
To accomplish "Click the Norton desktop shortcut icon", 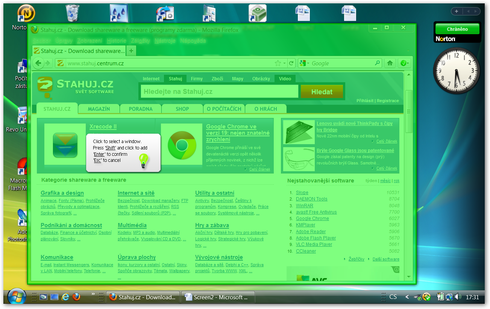I will point(26,13).
